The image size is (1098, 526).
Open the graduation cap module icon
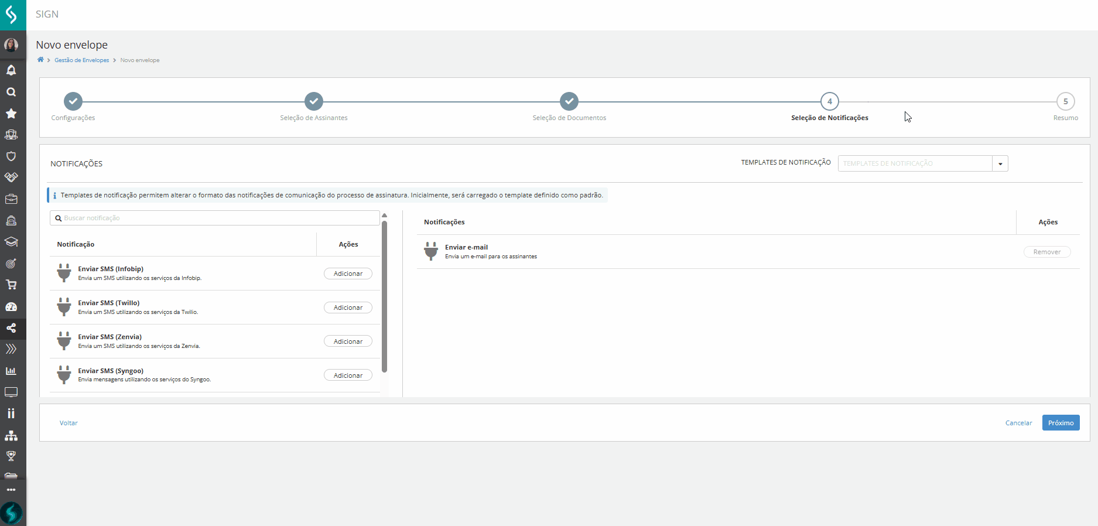(11, 242)
